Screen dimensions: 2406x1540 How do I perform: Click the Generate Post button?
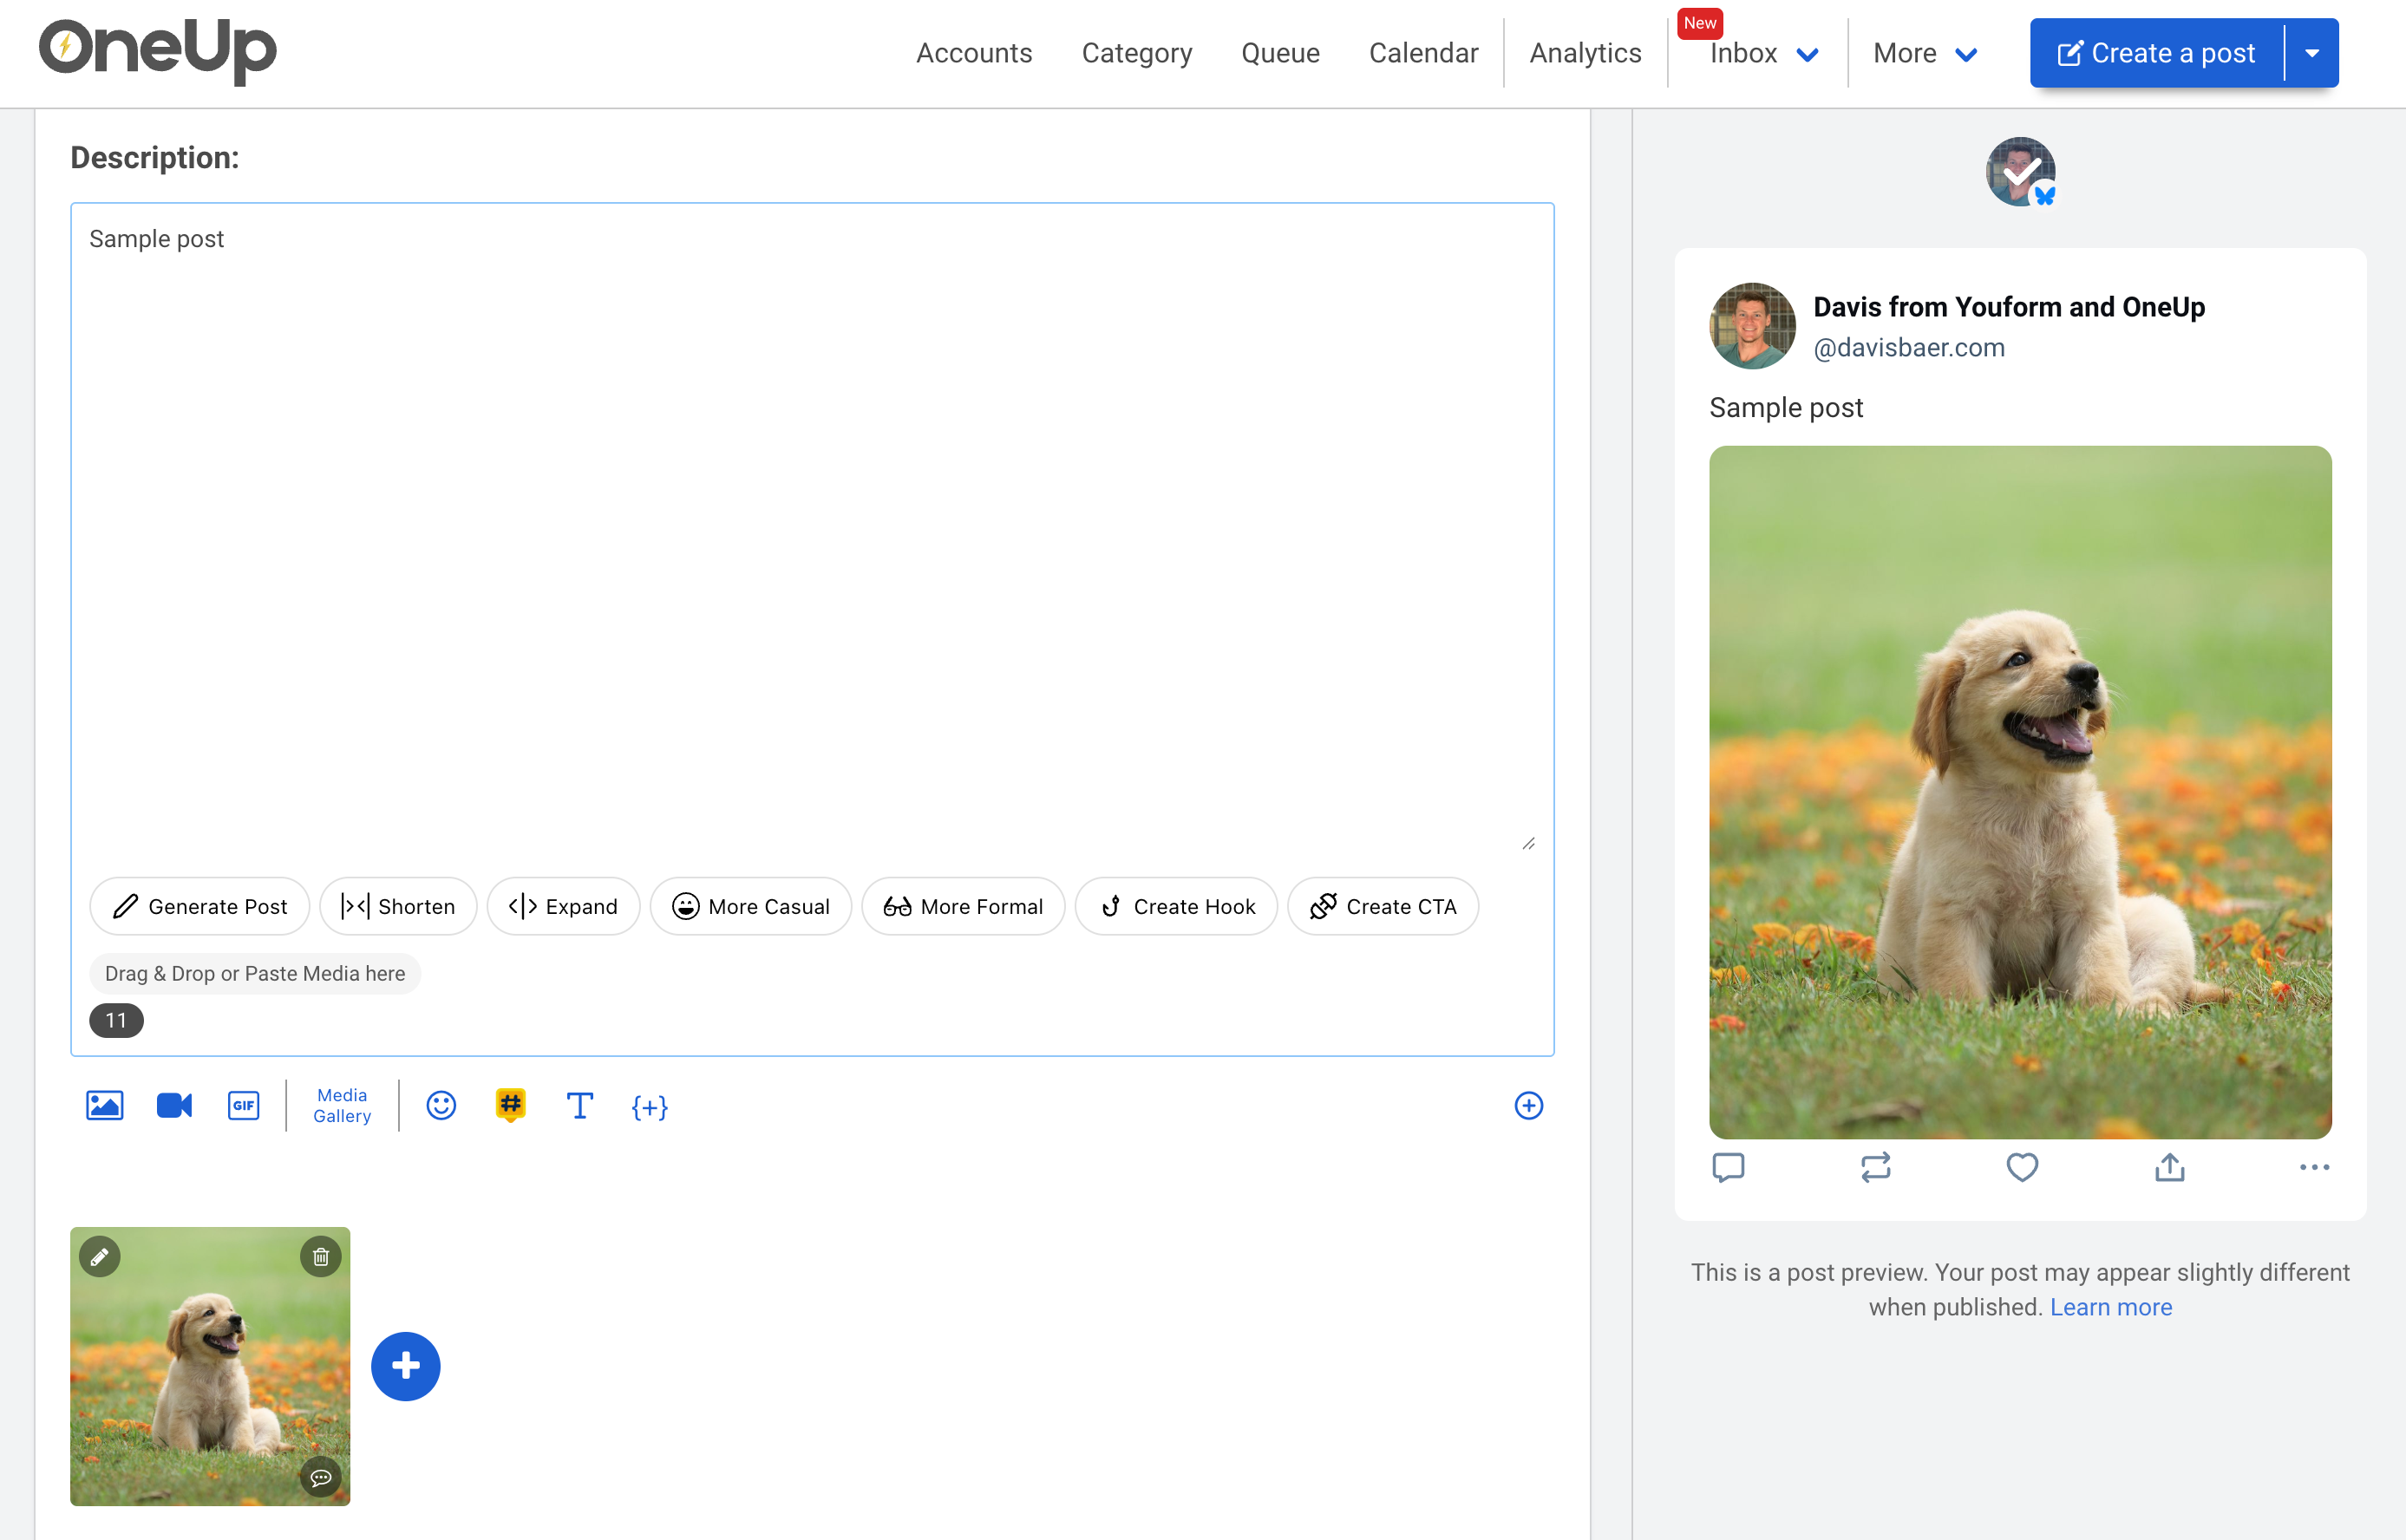click(x=200, y=906)
